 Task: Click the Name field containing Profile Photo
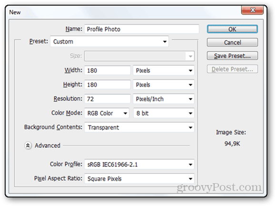click(142, 29)
